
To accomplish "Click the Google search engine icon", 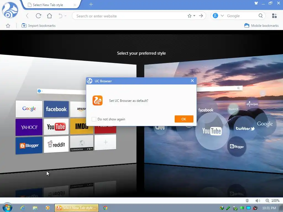I will point(215,16).
